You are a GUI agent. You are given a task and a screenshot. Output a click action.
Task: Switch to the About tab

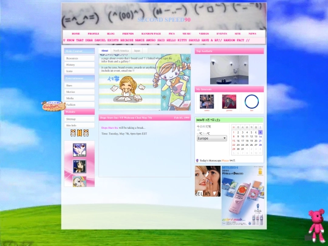[104, 50]
